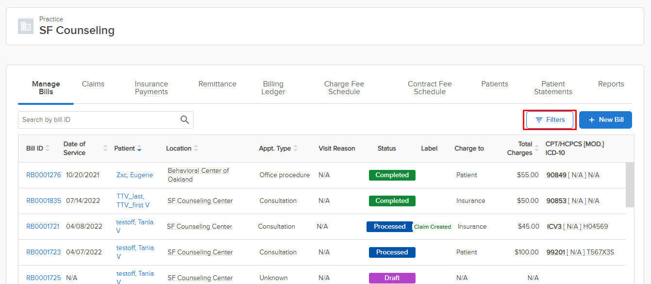Switch to the Reports tab
651x284 pixels.
pyautogui.click(x=611, y=84)
